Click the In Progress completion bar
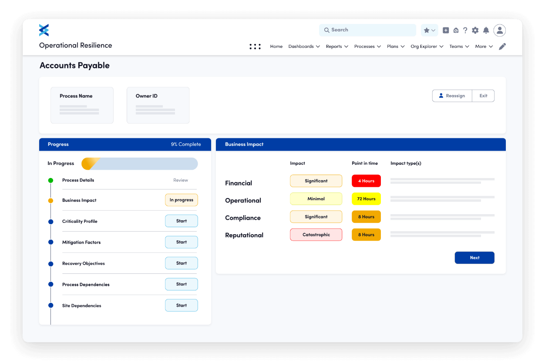Image resolution: width=545 pixels, height=363 pixels. coord(139,164)
